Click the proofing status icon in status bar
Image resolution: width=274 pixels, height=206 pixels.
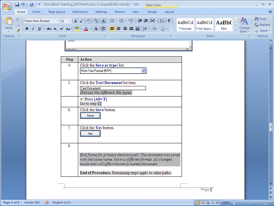coord(46,203)
